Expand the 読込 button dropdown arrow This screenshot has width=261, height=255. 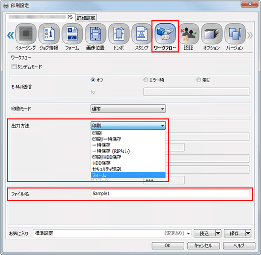coord(218,233)
